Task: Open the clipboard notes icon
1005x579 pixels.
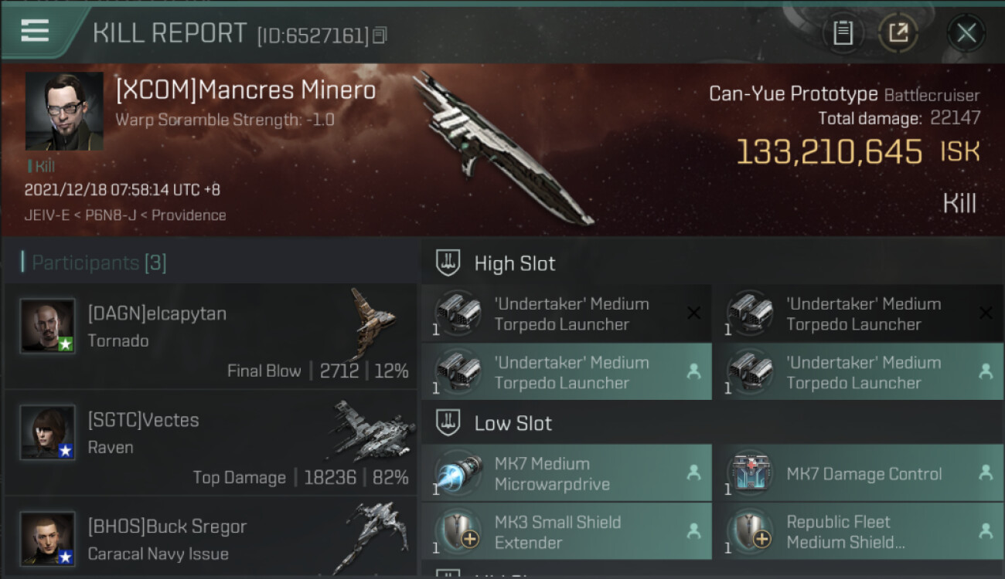Action: 843,32
